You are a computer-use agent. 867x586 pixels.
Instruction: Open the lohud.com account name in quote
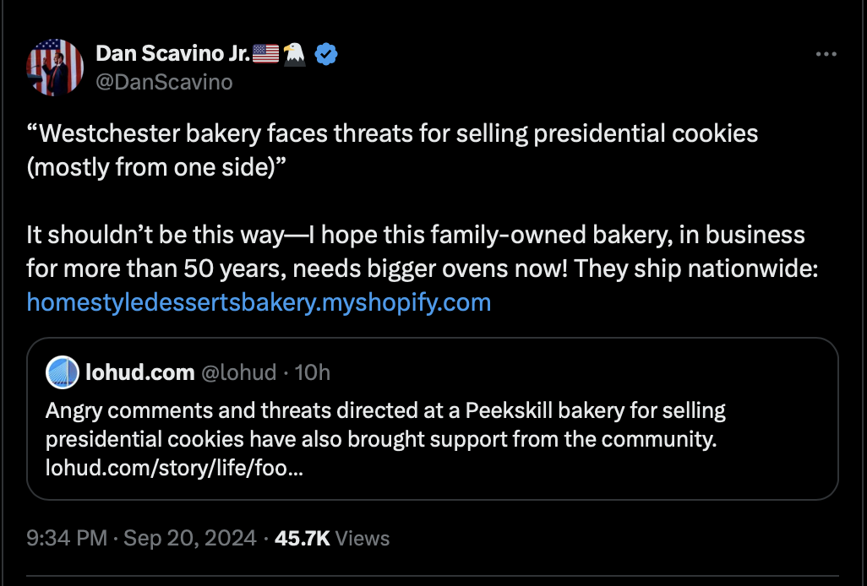[x=140, y=372]
